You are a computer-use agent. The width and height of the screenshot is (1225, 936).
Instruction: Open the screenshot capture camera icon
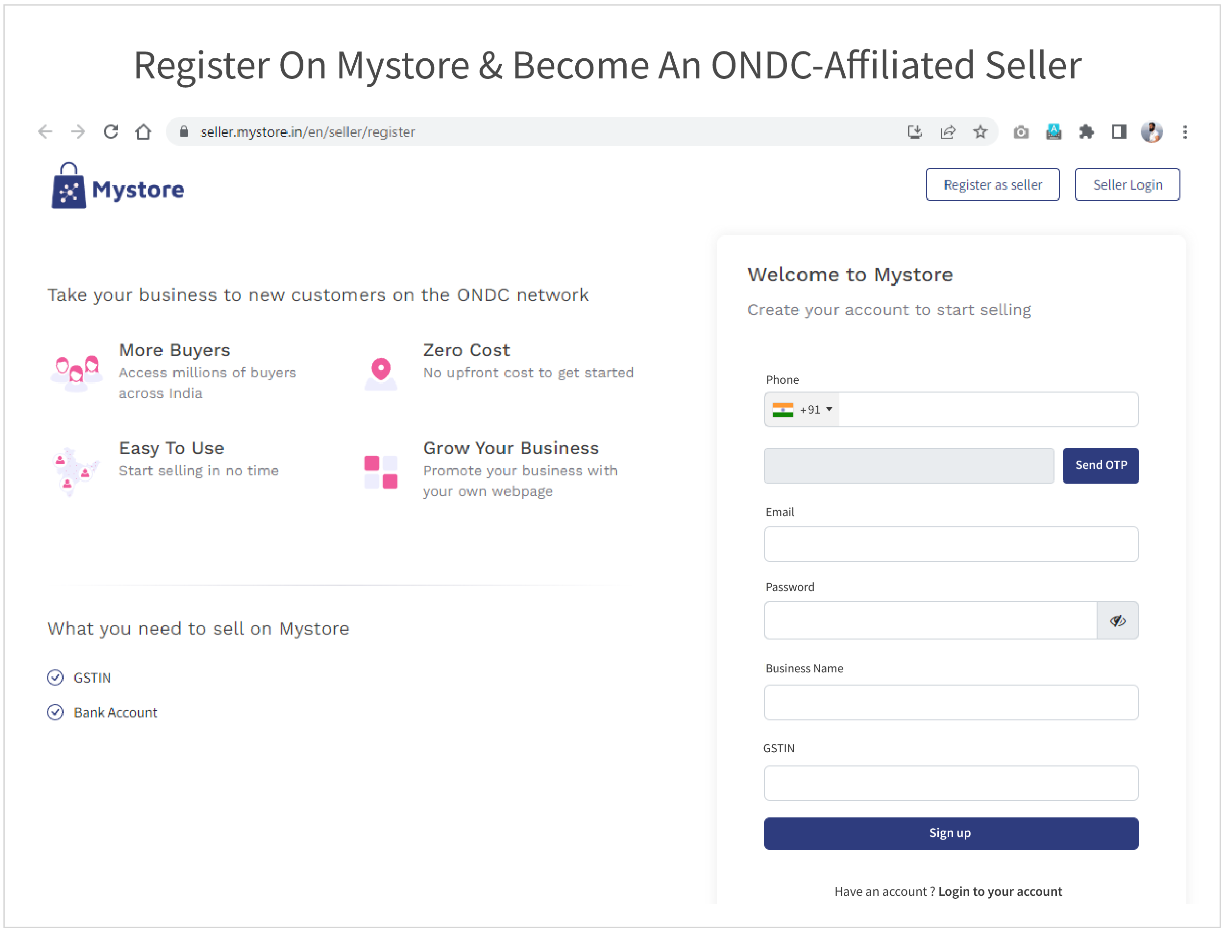tap(1021, 131)
